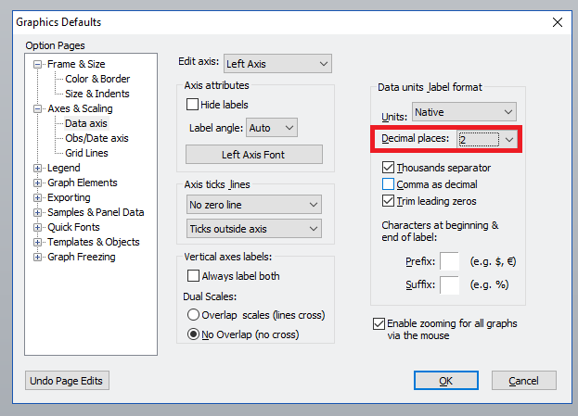This screenshot has height=416, width=578.
Task: Open the Edit axis dropdown
Action: point(276,63)
